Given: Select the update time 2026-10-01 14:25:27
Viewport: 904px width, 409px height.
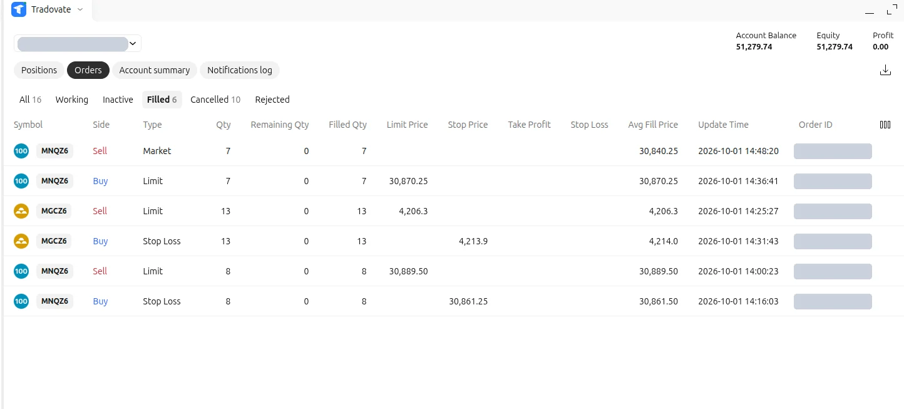Looking at the screenshot, I should tap(738, 211).
